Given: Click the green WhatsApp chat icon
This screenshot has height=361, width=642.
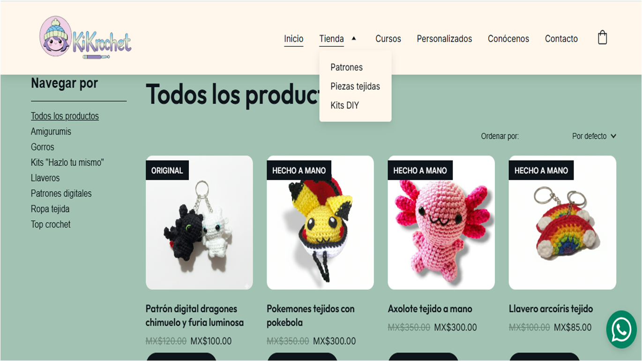Looking at the screenshot, I should [621, 330].
